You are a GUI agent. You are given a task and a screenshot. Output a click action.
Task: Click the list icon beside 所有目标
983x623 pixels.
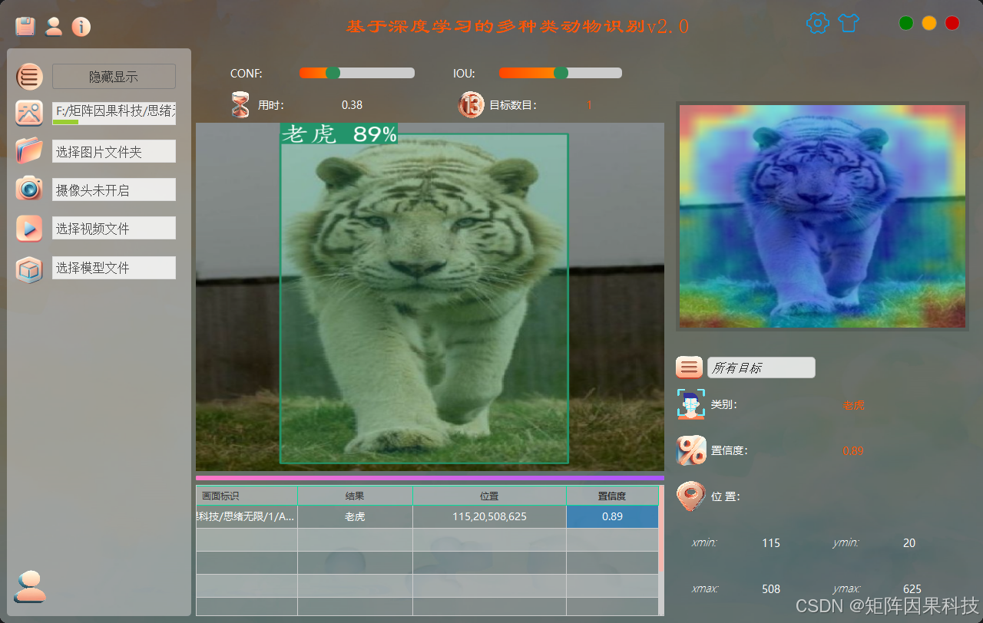pyautogui.click(x=689, y=368)
